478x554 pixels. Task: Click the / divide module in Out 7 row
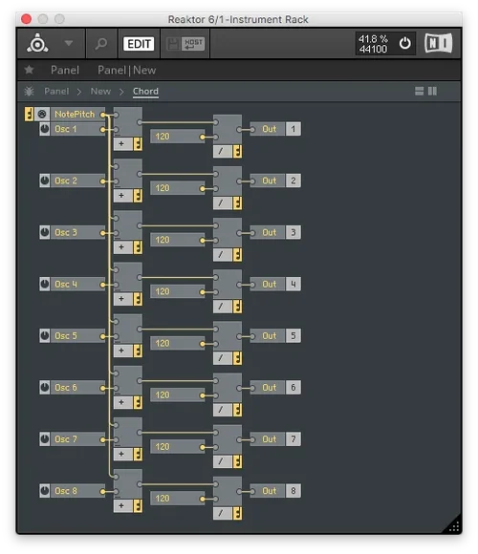tap(228, 447)
